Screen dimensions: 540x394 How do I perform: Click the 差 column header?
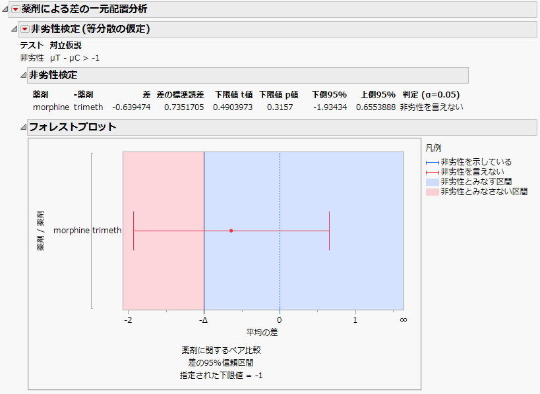click(x=146, y=94)
